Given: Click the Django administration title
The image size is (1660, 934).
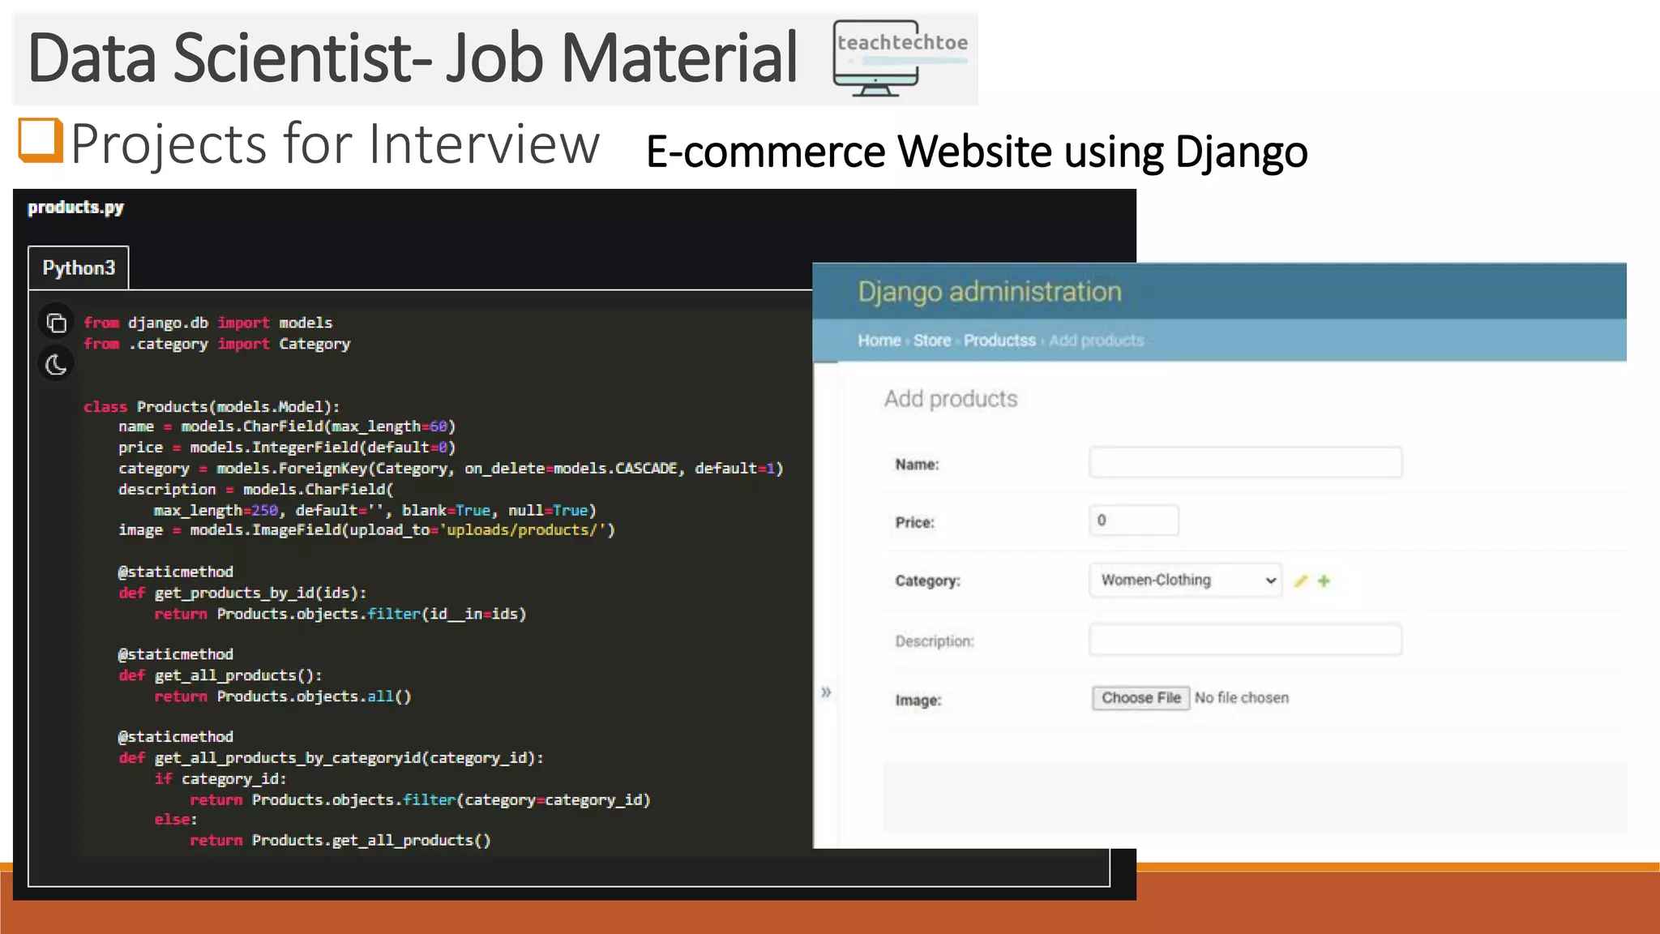Looking at the screenshot, I should pyautogui.click(x=990, y=292).
